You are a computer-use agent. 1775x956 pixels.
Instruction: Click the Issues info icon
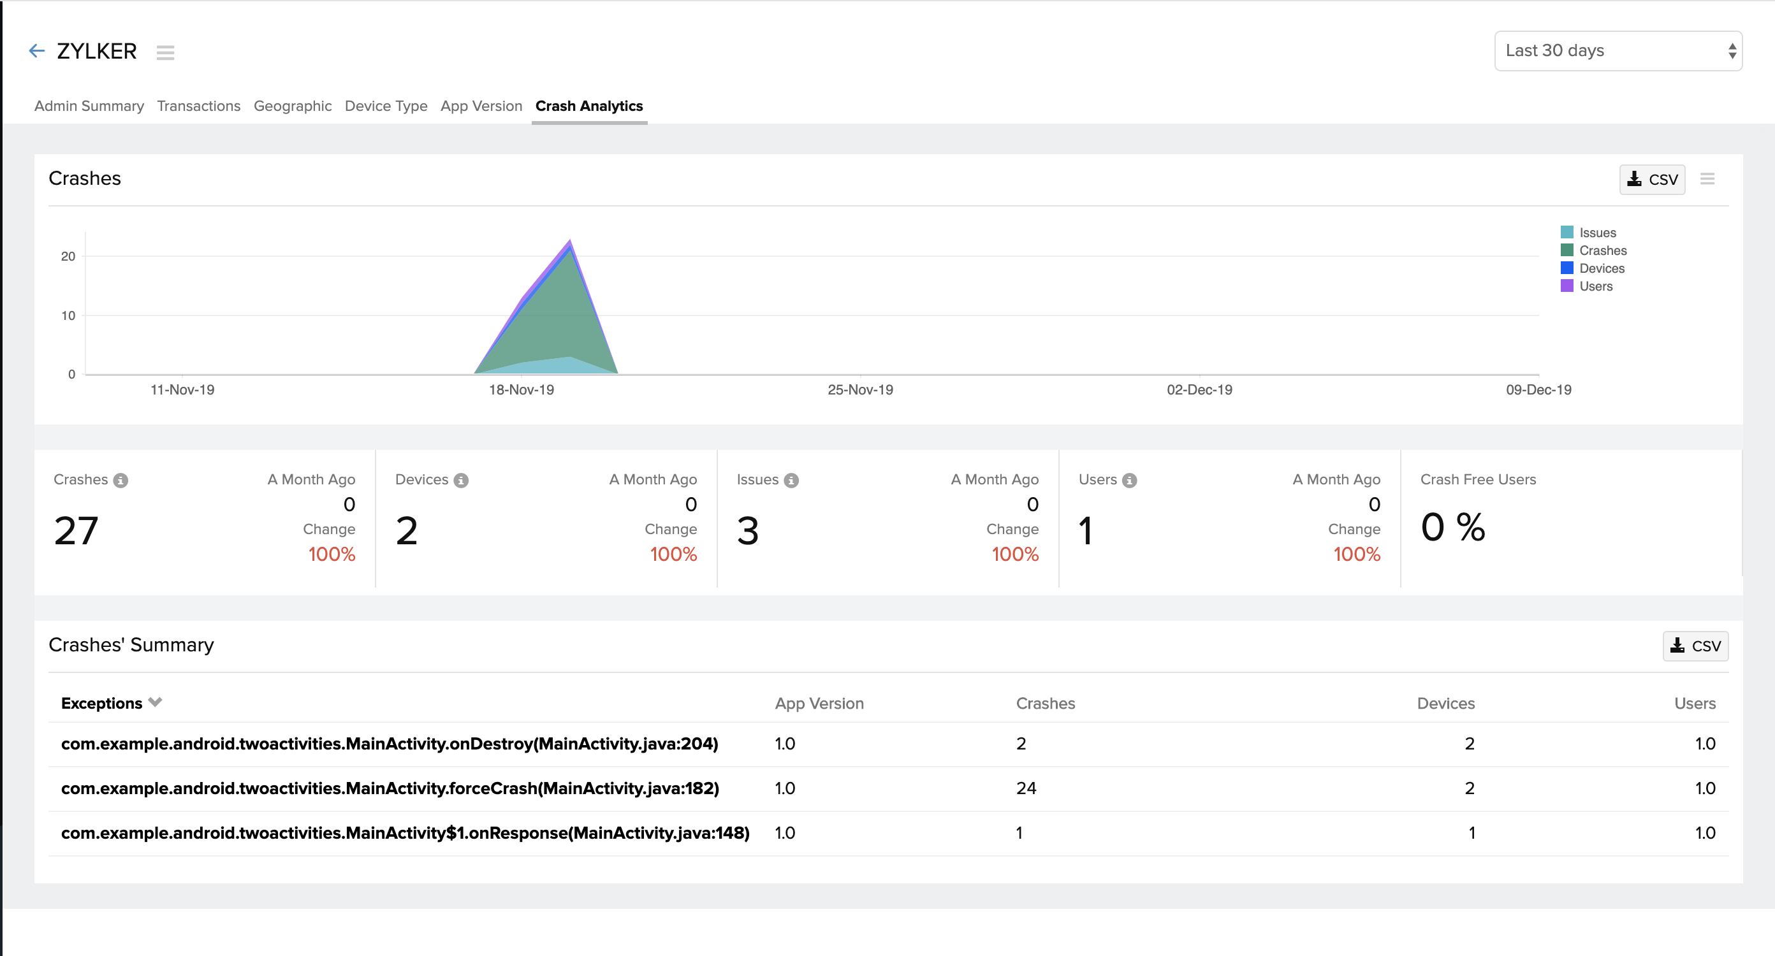[x=791, y=480]
